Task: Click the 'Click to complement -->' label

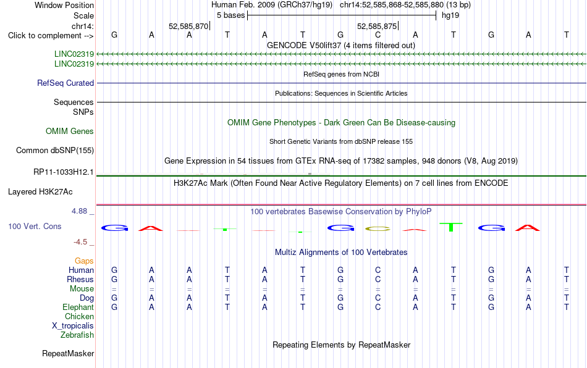Action: [x=51, y=36]
